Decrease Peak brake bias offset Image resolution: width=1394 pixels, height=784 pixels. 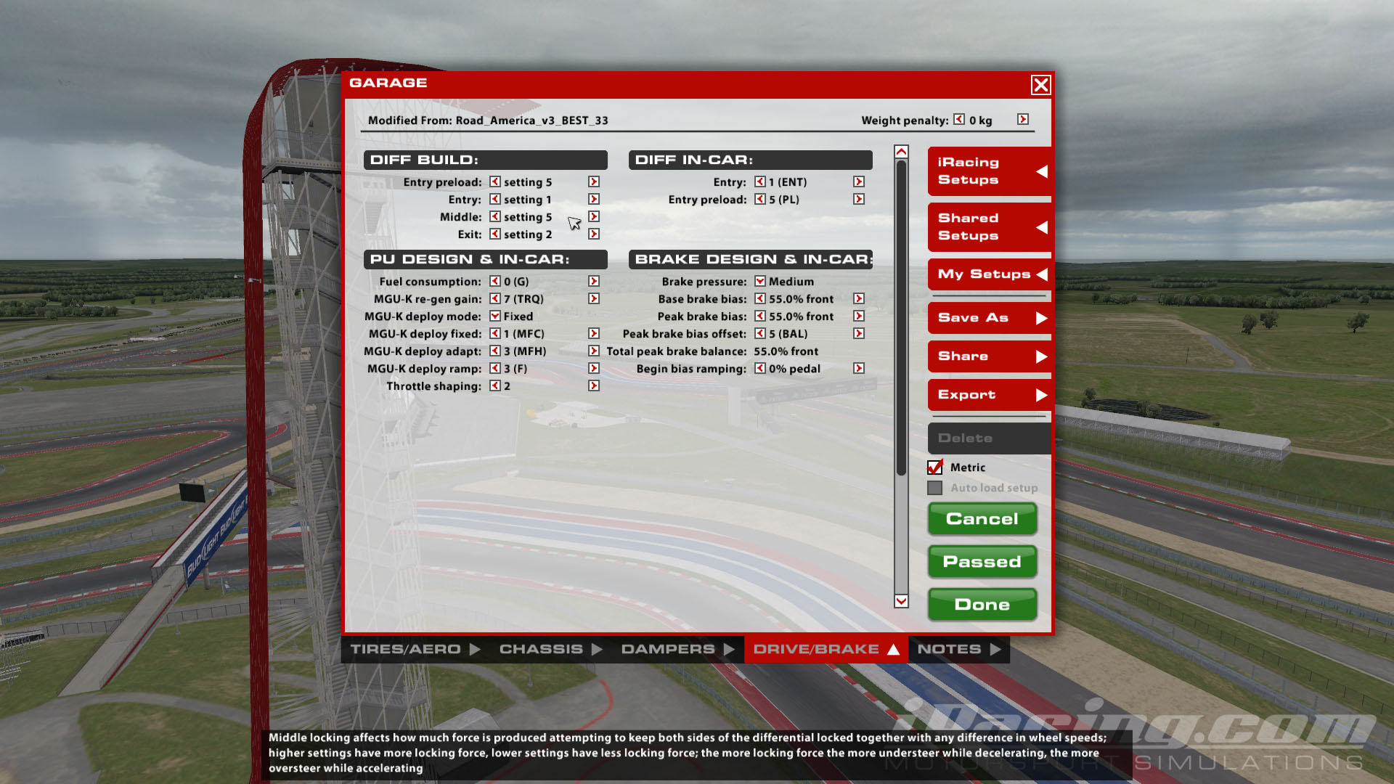tap(760, 333)
